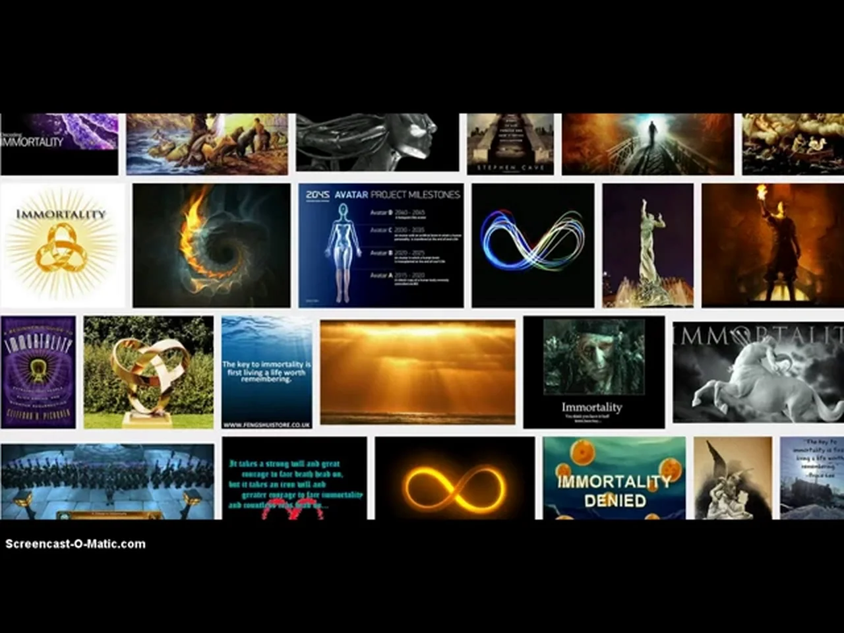This screenshot has width=844, height=633.
Task: Open the glowing orange infinity symbol image
Action: [x=455, y=479]
